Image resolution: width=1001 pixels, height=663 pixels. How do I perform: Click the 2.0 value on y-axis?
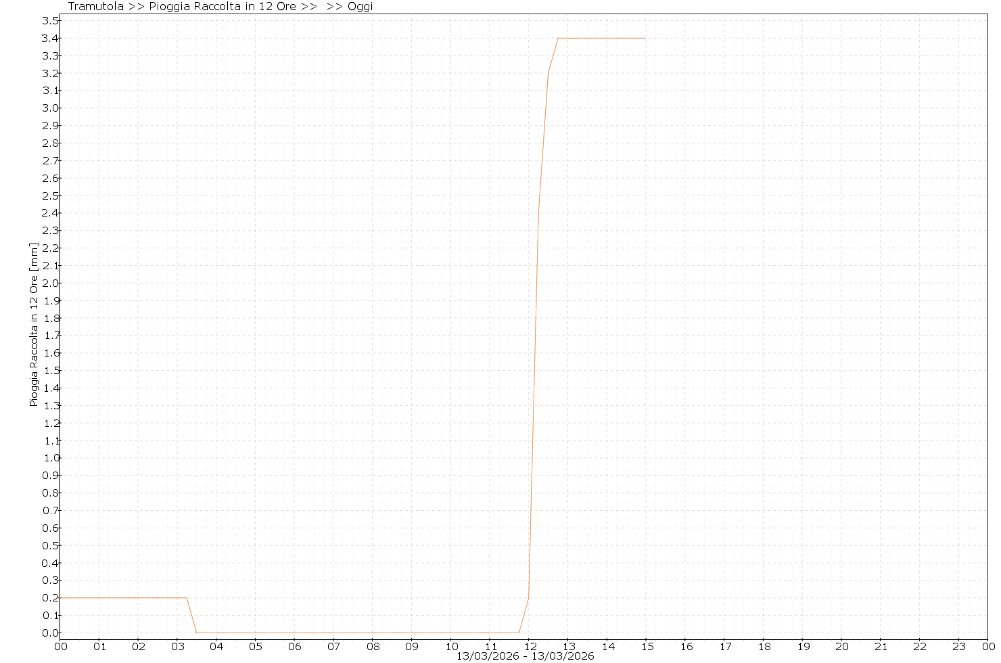(x=51, y=283)
